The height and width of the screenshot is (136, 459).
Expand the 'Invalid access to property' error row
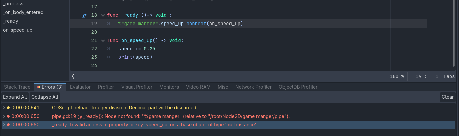pos(4,125)
